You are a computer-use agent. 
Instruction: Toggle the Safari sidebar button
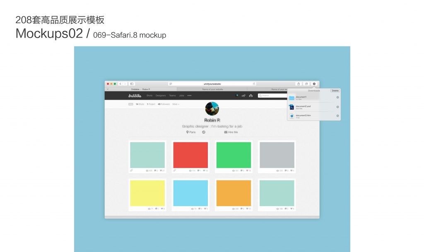[132, 84]
